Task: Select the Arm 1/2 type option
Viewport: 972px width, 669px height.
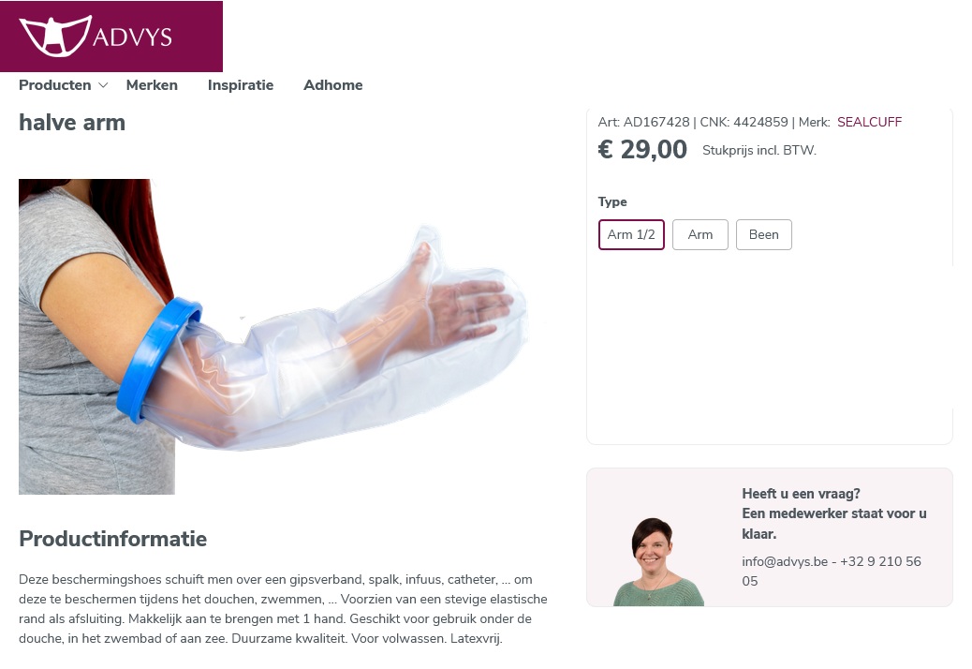Action: 631,234
